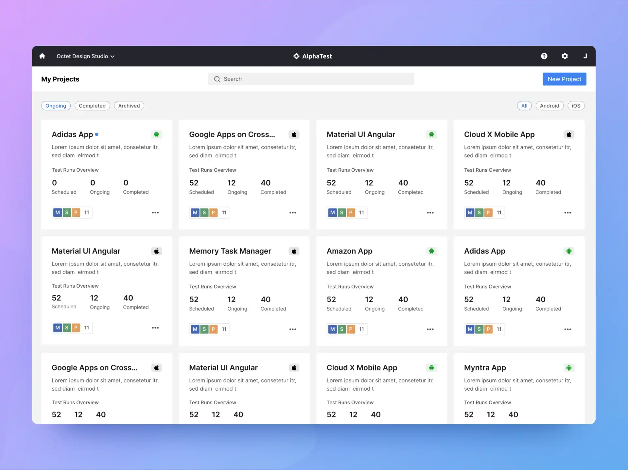This screenshot has width=628, height=470.
Task: Click Apple icon on Memory Task Manager card
Action: 294,251
